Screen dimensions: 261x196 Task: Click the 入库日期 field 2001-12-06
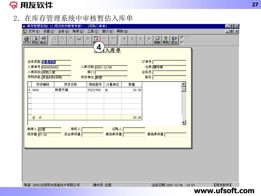(111, 67)
